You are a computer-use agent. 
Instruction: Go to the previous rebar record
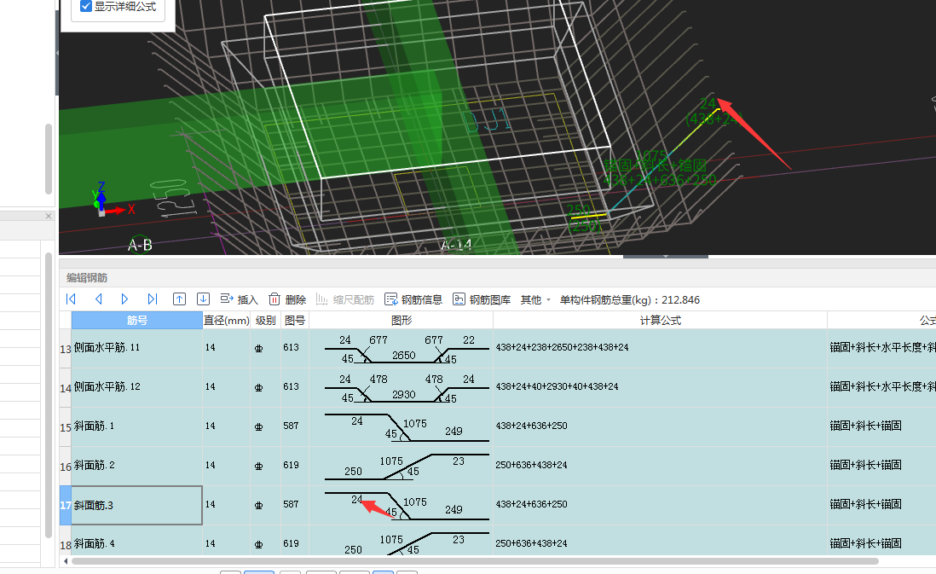[99, 299]
